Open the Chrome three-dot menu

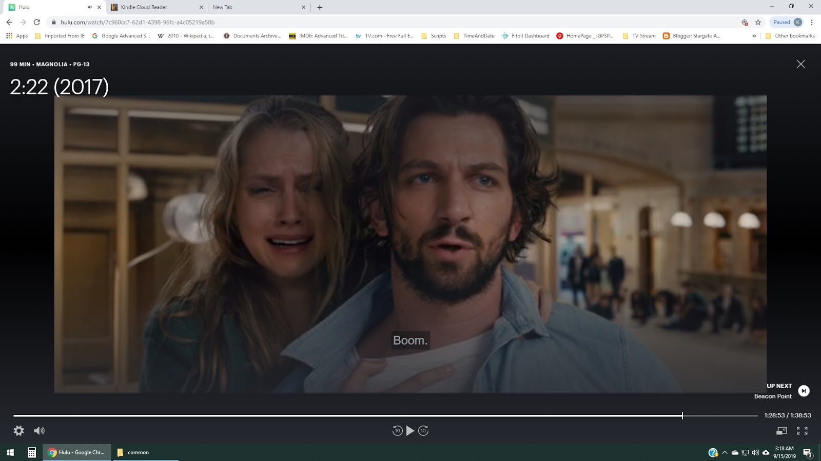[x=812, y=22]
